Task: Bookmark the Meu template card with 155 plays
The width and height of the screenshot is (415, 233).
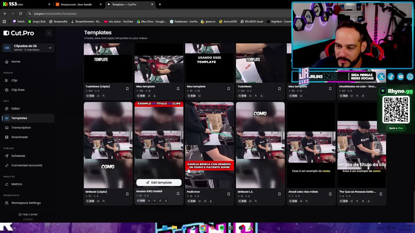Action: tap(178, 89)
